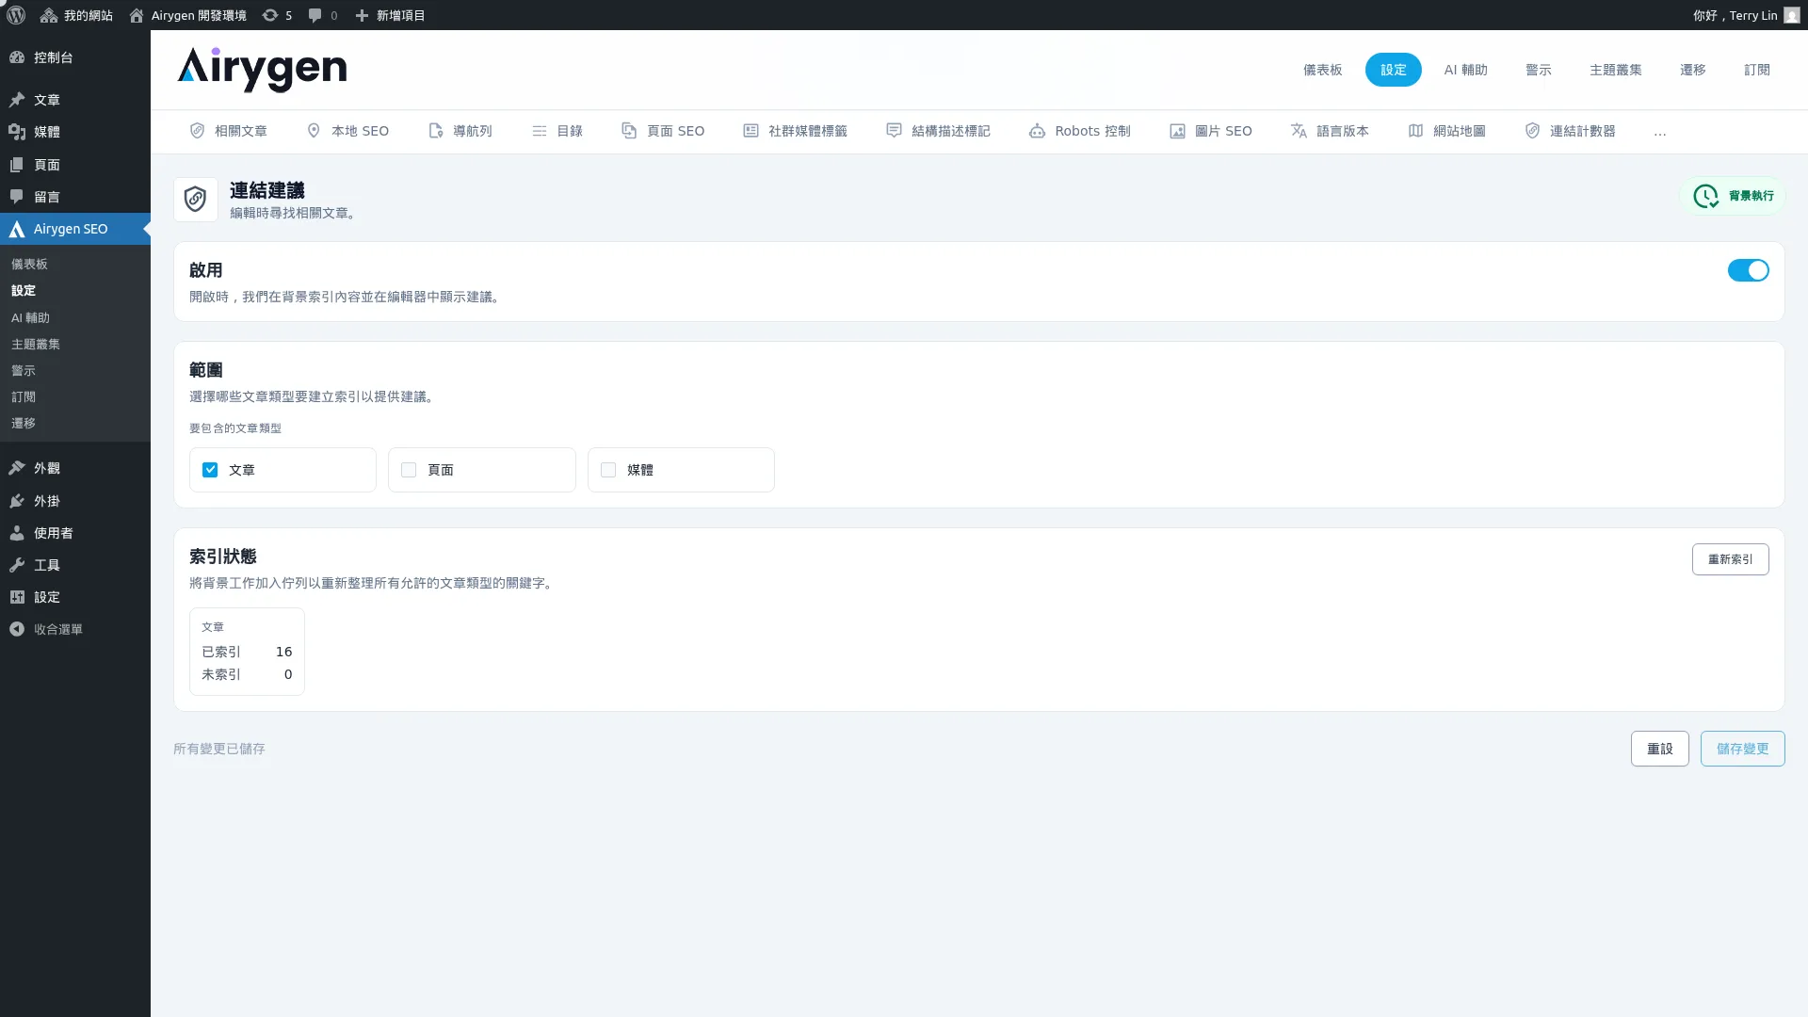Click the 重新索引 button
Viewport: 1808px width, 1017px height.
[1731, 559]
